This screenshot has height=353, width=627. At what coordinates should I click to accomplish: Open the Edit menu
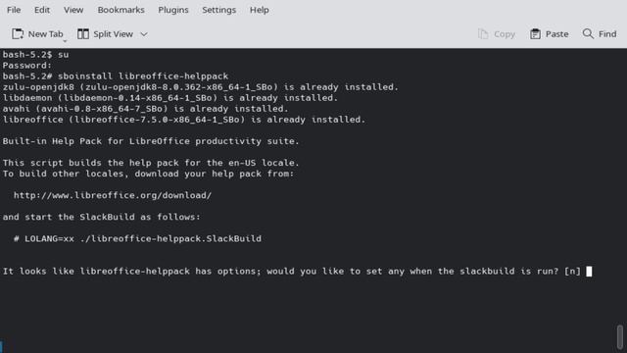click(42, 10)
